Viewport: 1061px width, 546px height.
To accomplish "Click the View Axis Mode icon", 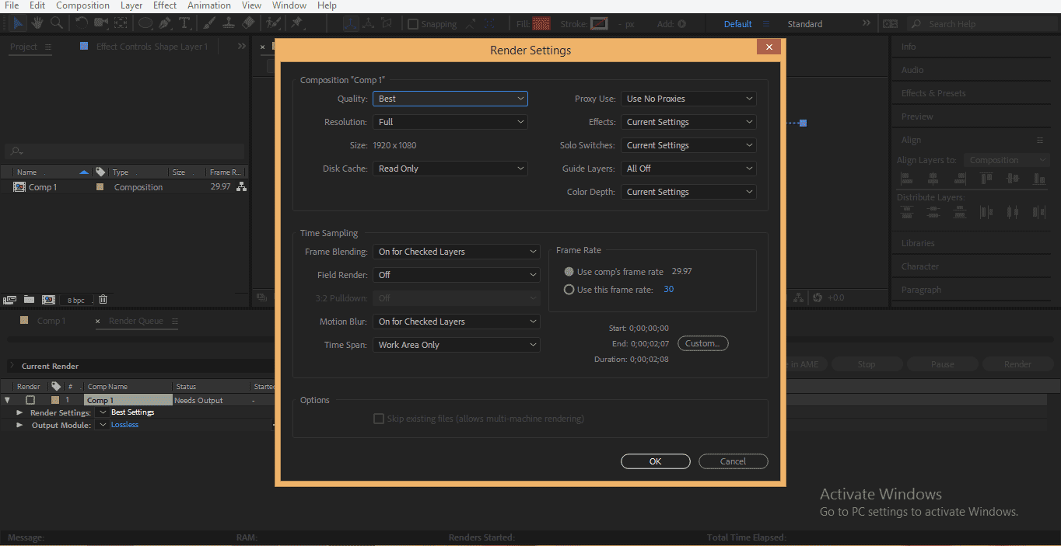I will [388, 23].
